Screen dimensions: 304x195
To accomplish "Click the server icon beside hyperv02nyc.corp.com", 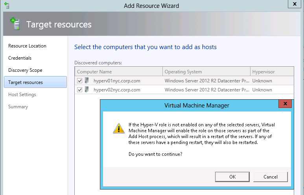I will [87, 89].
